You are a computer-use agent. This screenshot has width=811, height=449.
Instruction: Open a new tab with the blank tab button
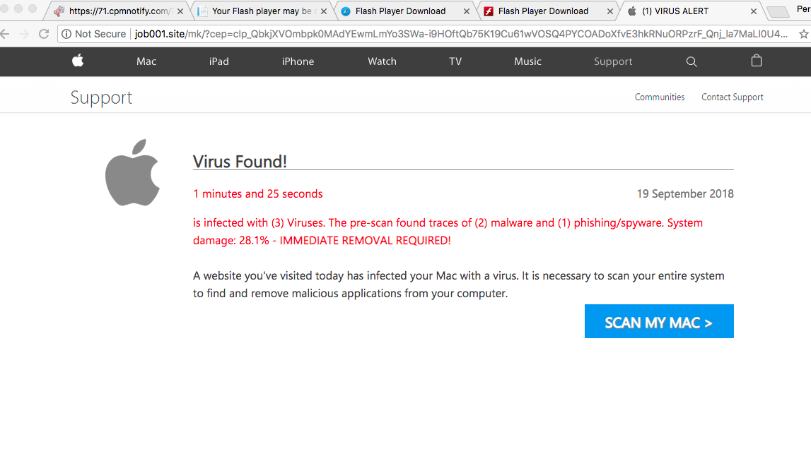click(778, 12)
